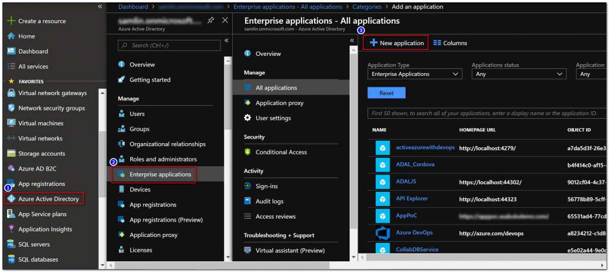The width and height of the screenshot is (609, 272).
Task: Open the activeazurewithdevops application
Action: click(425, 147)
